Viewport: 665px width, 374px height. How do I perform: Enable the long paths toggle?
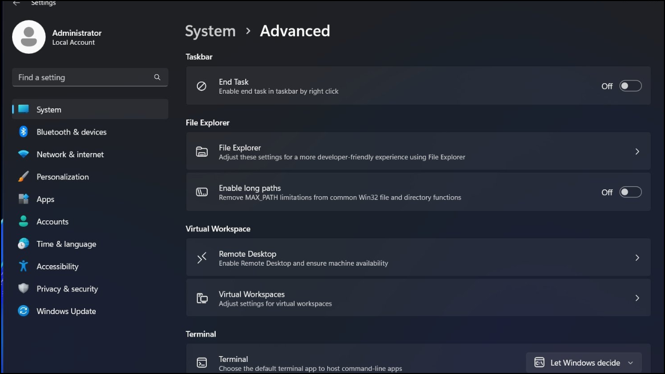630,193
